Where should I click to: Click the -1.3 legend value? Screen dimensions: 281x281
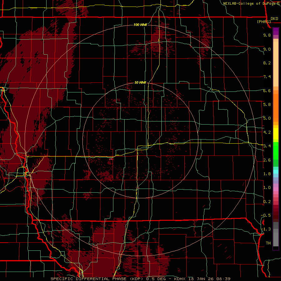point(266,229)
